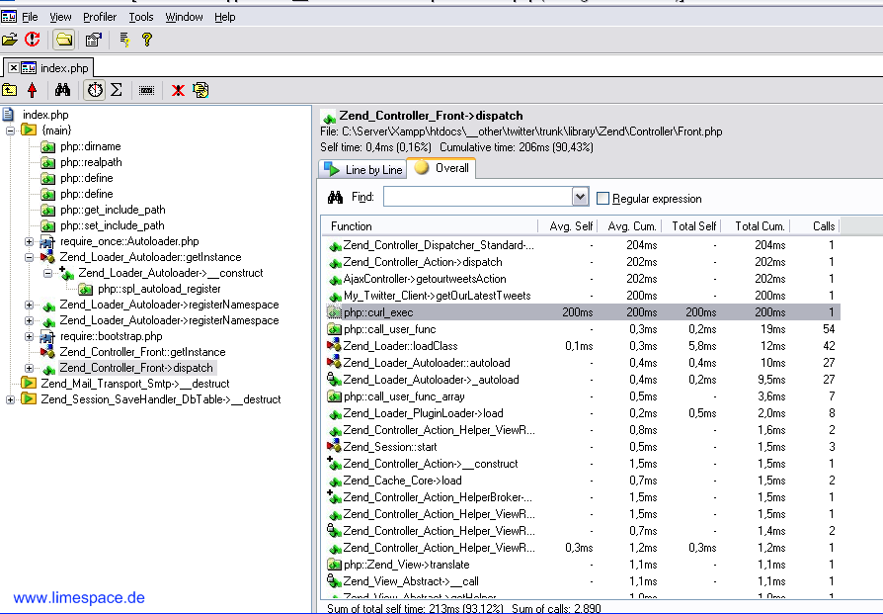Open the Tools menu
Image resolution: width=883 pixels, height=614 pixels.
[141, 17]
